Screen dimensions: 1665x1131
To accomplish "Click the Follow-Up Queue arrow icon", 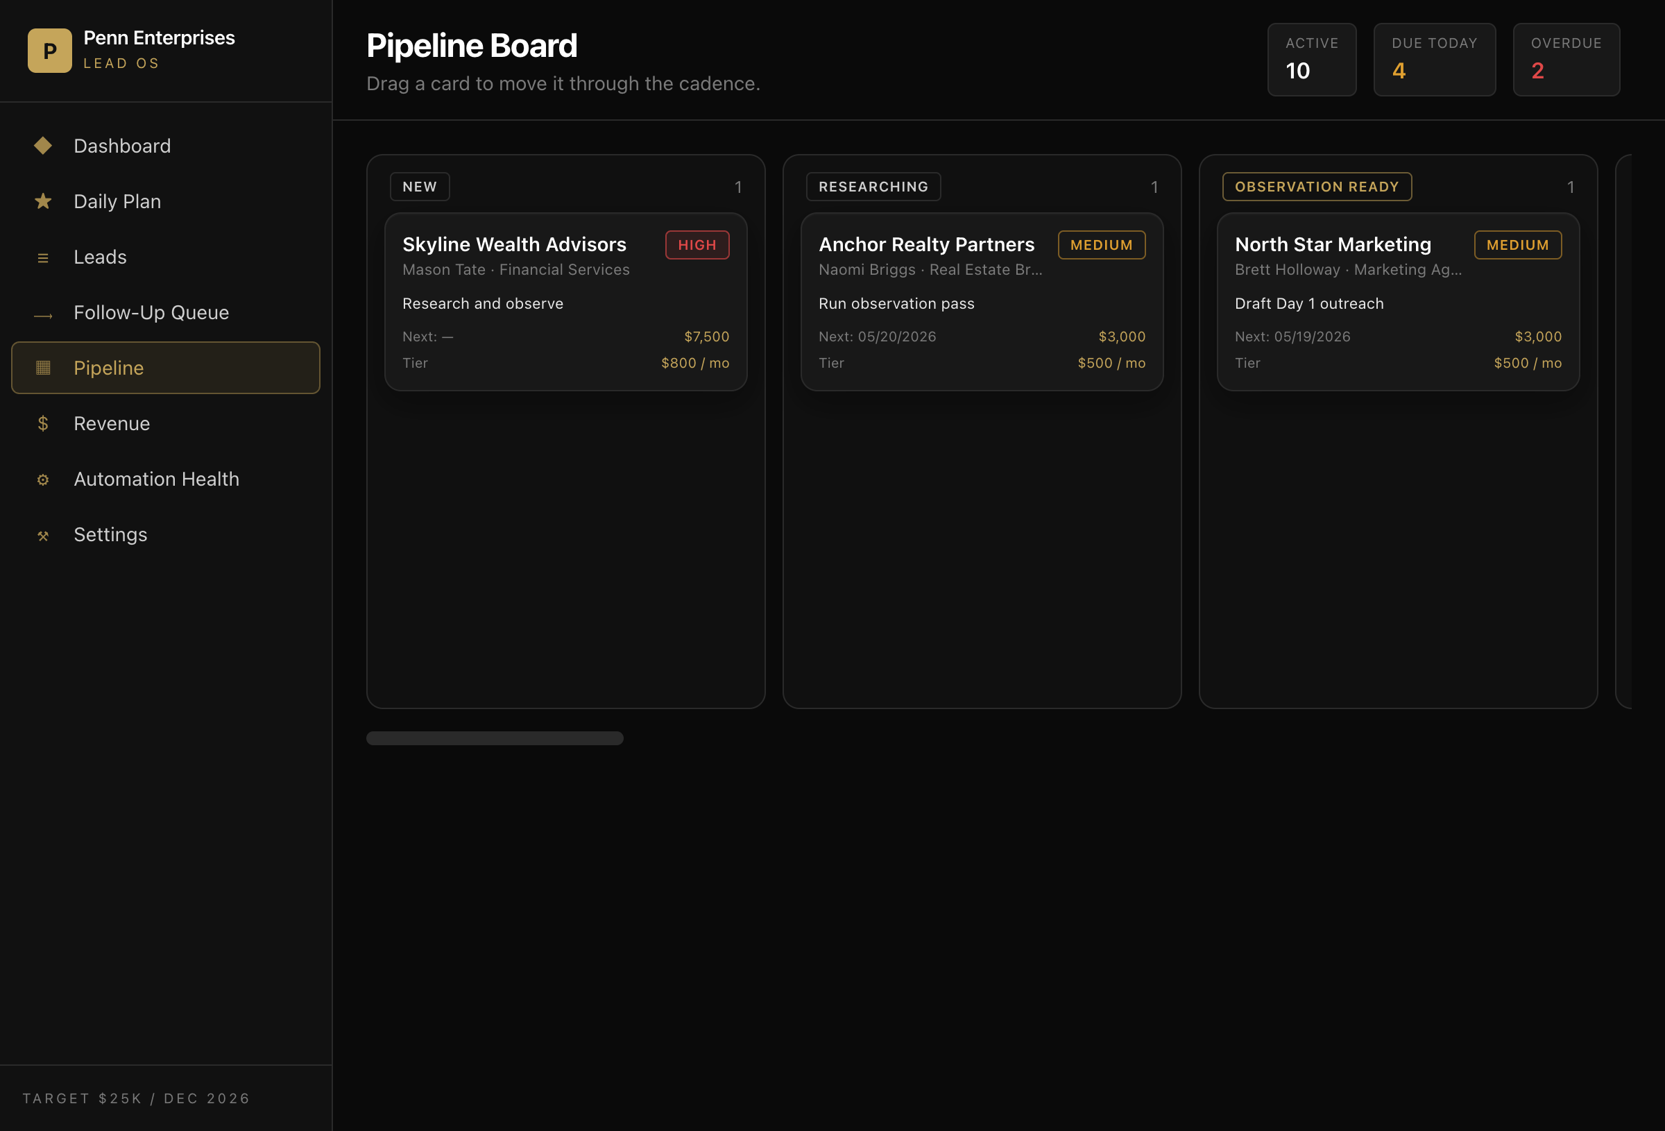I will point(43,314).
